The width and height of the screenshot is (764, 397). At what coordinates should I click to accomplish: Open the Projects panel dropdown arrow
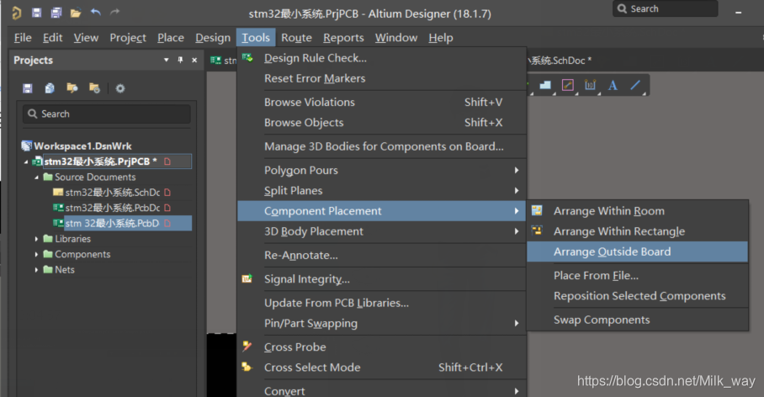pos(166,60)
